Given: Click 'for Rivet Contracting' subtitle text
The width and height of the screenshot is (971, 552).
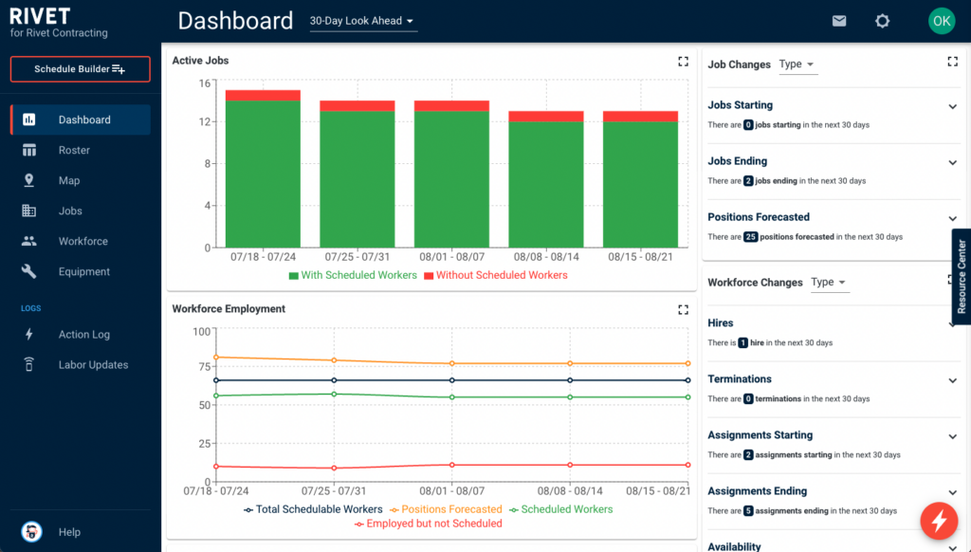Looking at the screenshot, I should point(59,33).
